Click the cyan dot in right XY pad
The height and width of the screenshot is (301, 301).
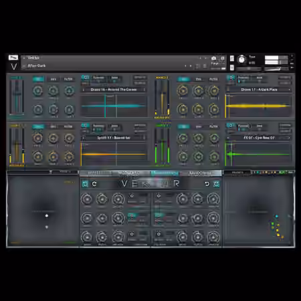coord(277,216)
